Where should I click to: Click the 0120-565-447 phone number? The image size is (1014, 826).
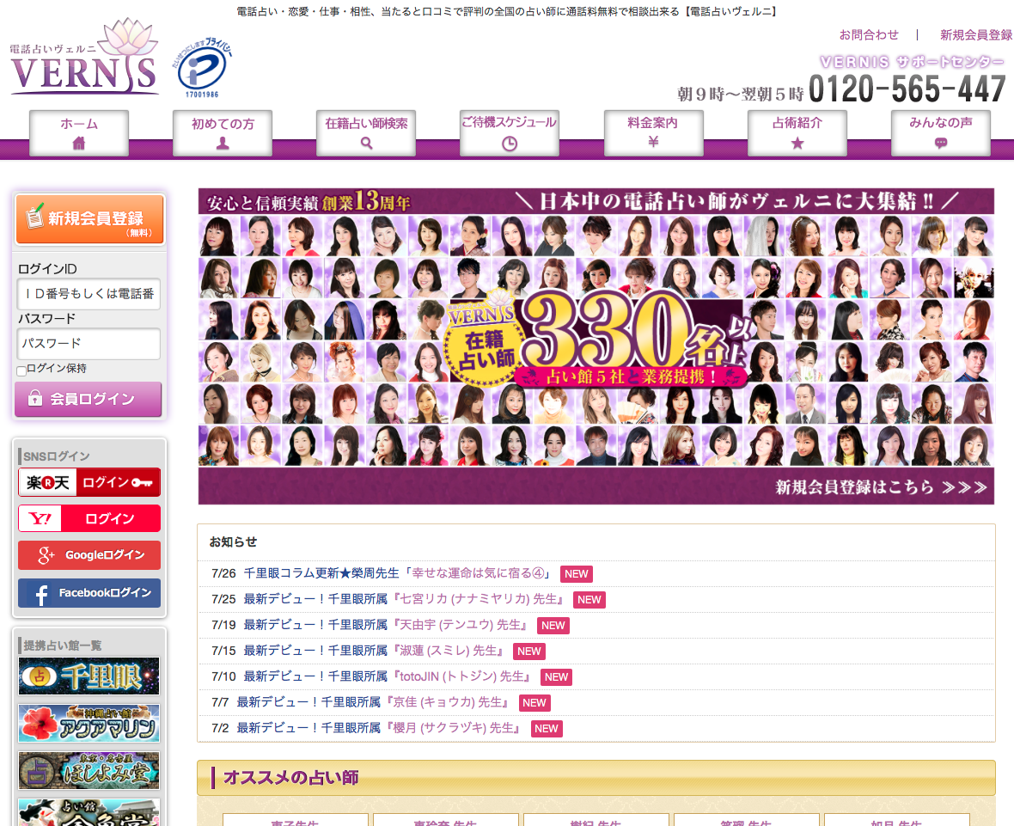click(907, 89)
